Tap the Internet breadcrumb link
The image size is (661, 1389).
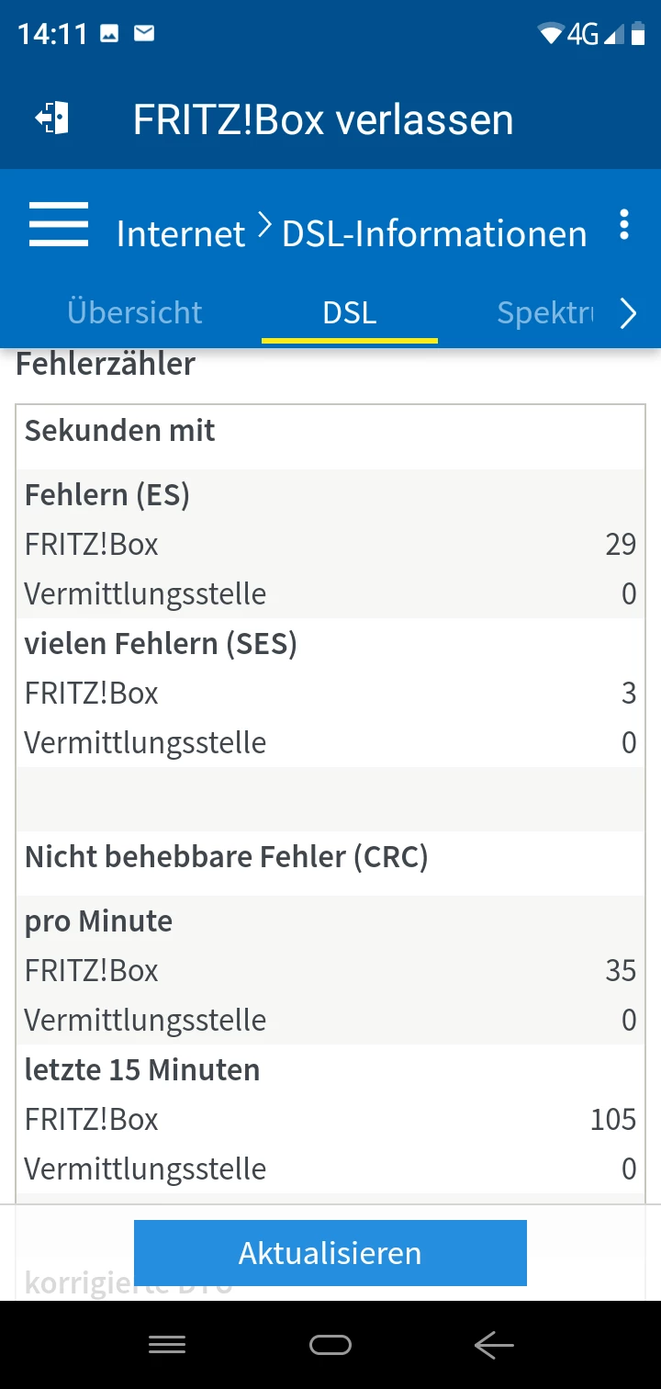(181, 234)
